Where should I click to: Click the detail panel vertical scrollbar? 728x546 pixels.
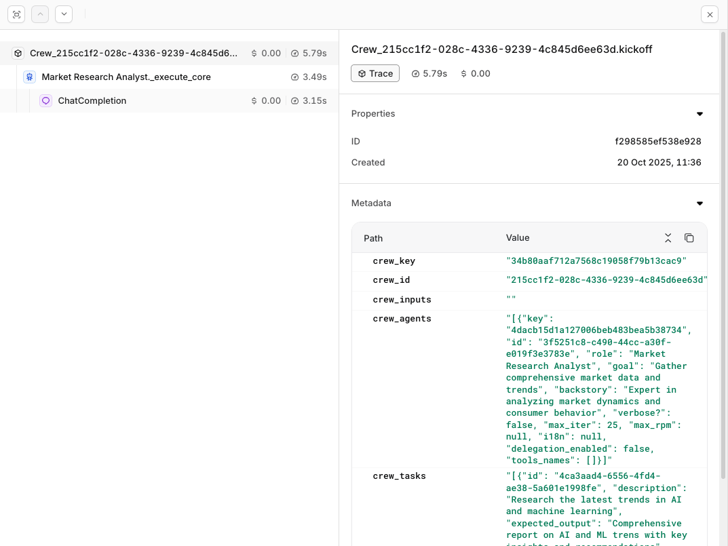click(x=723, y=255)
